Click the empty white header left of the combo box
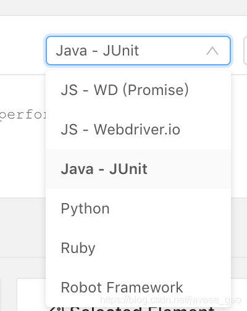Viewport: 247px width, 311px height. [22, 45]
